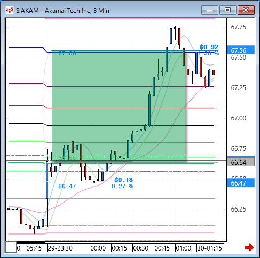This screenshot has width=260, height=258.
Task: Maximize the S.AKAM chart window
Action: tap(228, 10)
